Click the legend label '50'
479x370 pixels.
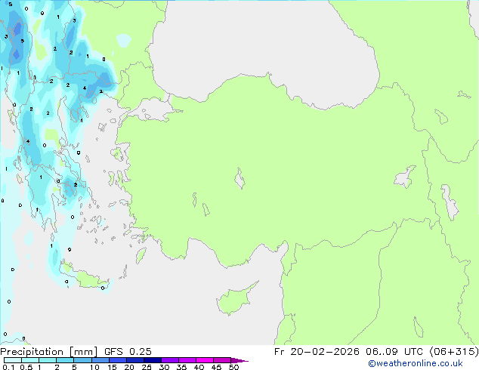pyautogui.click(x=233, y=367)
